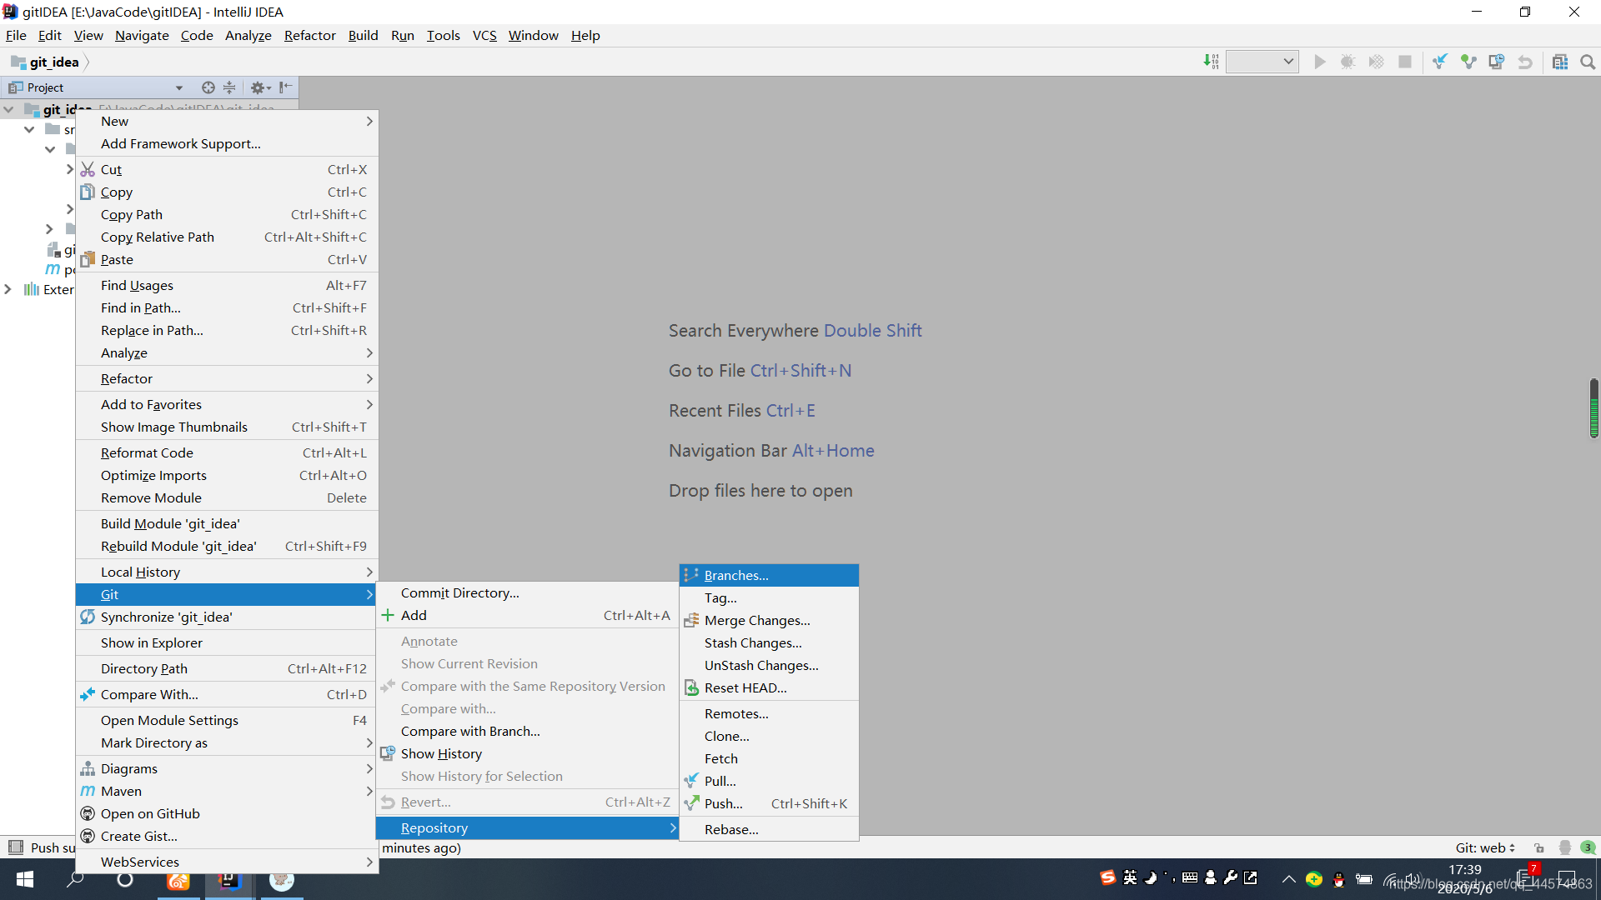Select Synchronize 'git_idea' entry
1601x900 pixels.
[x=227, y=617]
